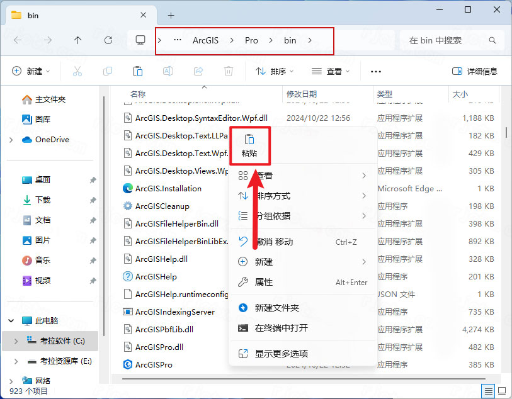
Task: Open Home 主文件夹 in sidebar
Action: click(x=43, y=99)
